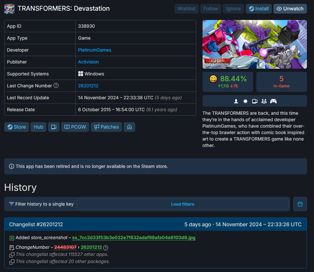Click the Windows logo icon
Image resolution: width=314 pixels, height=272 pixels.
(81, 74)
